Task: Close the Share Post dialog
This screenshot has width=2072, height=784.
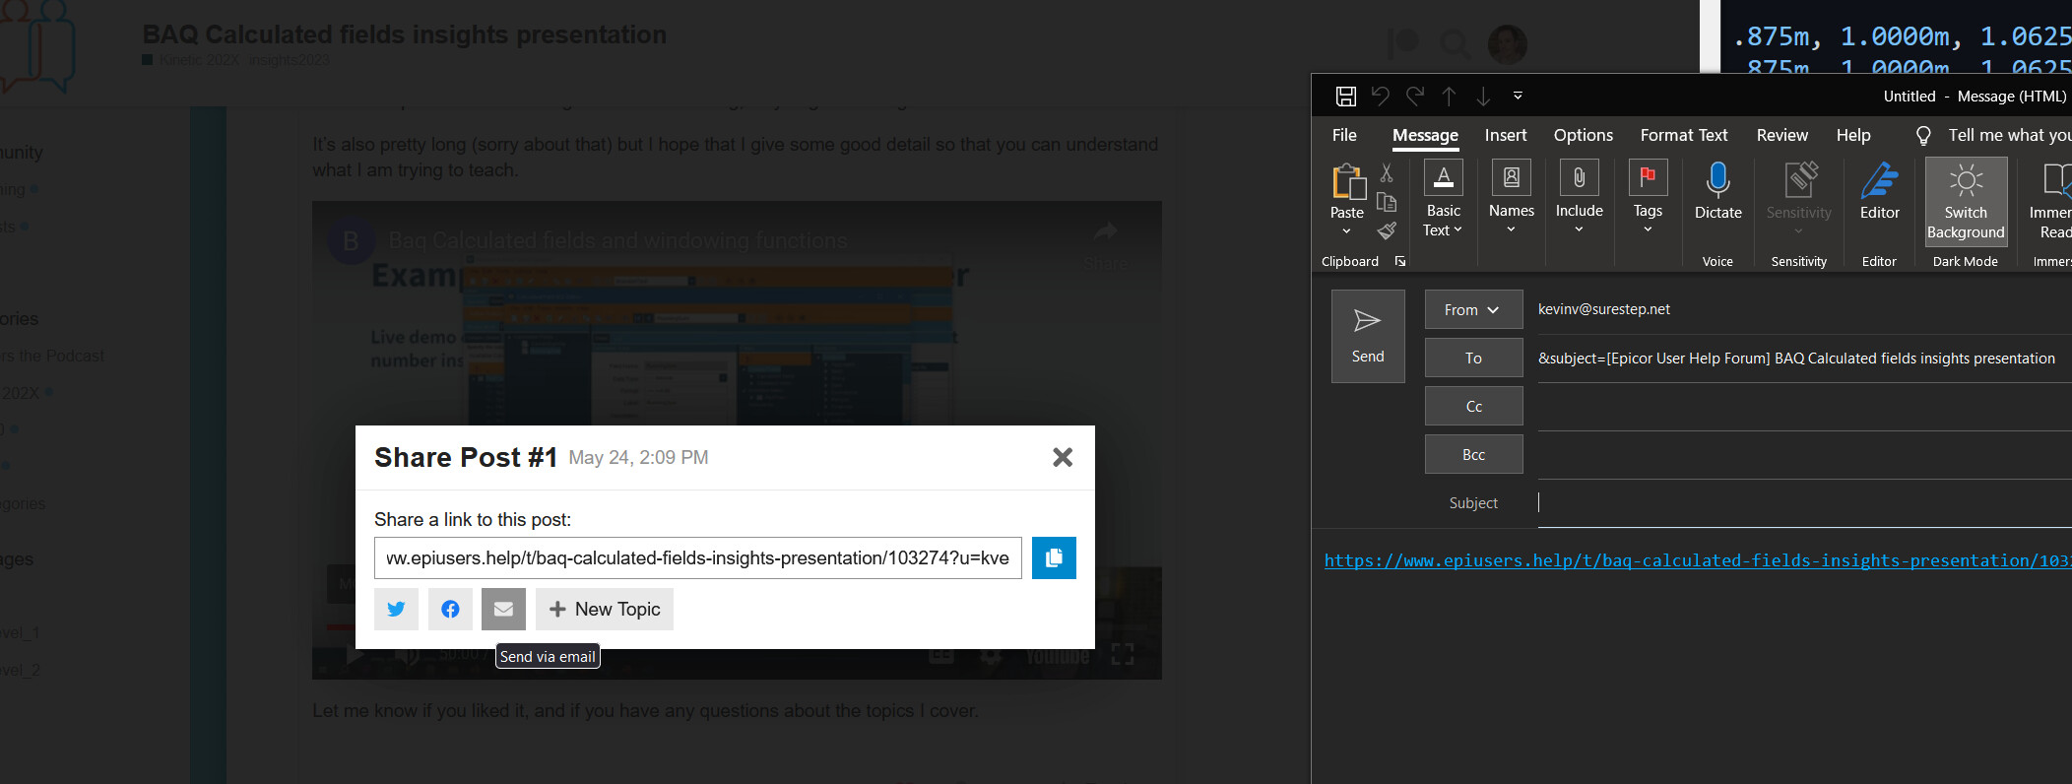Action: (1063, 457)
